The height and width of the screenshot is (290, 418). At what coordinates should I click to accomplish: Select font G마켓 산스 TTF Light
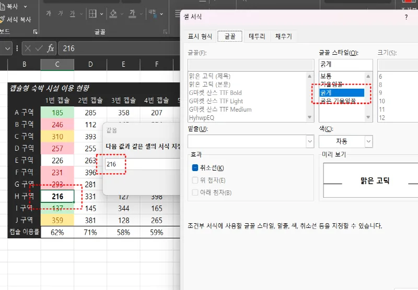216,101
